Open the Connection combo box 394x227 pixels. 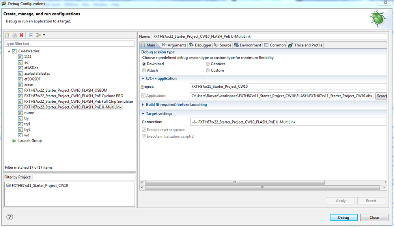pos(288,122)
